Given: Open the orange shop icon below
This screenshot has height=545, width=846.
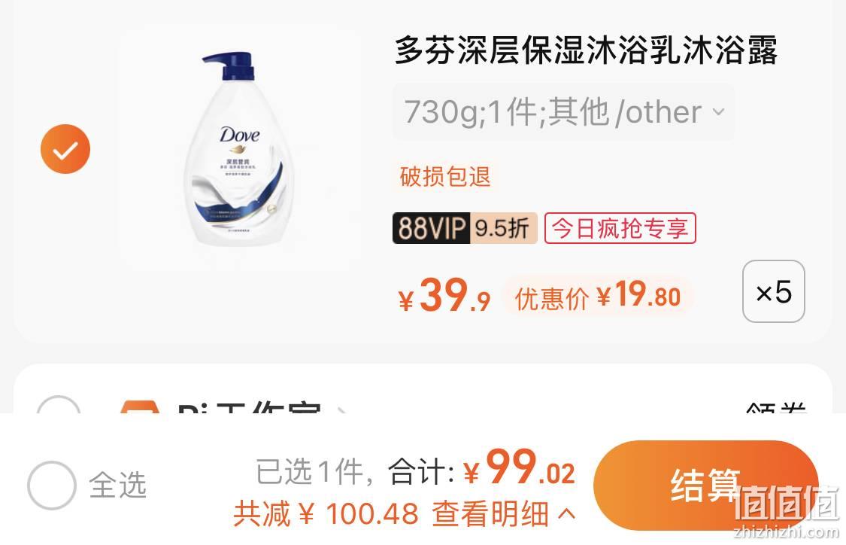Looking at the screenshot, I should click(x=140, y=406).
